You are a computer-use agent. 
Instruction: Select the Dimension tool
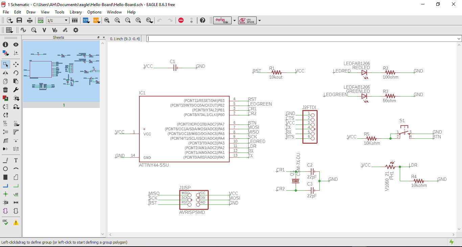[x=16, y=202]
